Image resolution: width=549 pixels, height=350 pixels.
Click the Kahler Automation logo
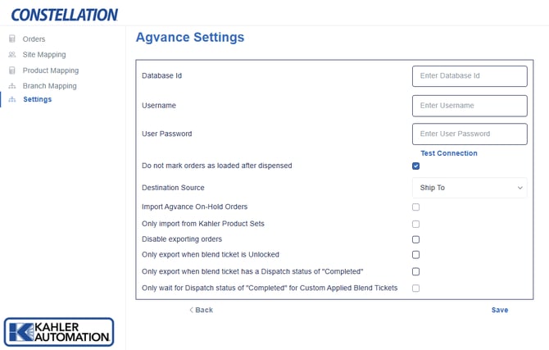pos(59,332)
